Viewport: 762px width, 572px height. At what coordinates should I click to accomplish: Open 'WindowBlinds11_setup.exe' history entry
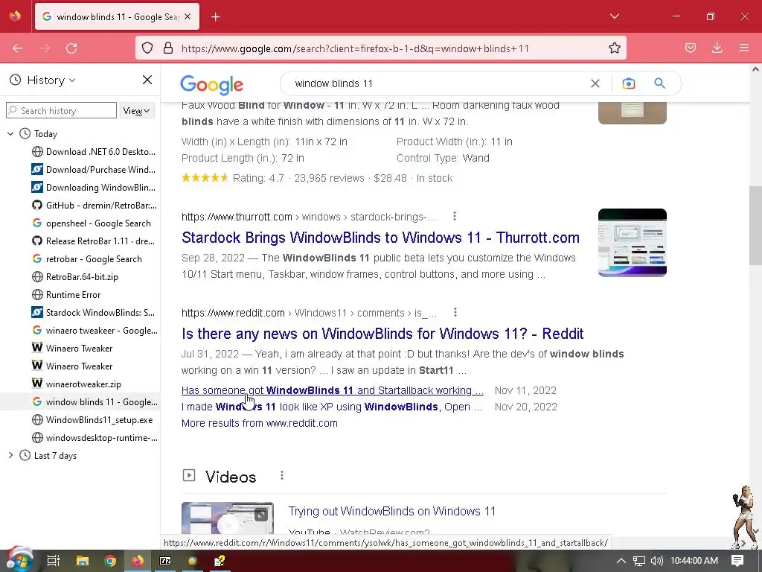[94, 420]
